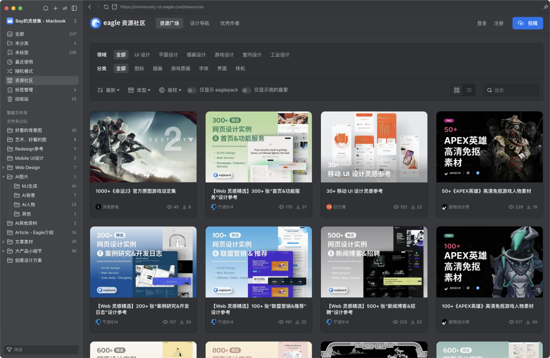Expand the Web Design folder
Viewport: 550px width, 358px height.
click(x=4, y=168)
